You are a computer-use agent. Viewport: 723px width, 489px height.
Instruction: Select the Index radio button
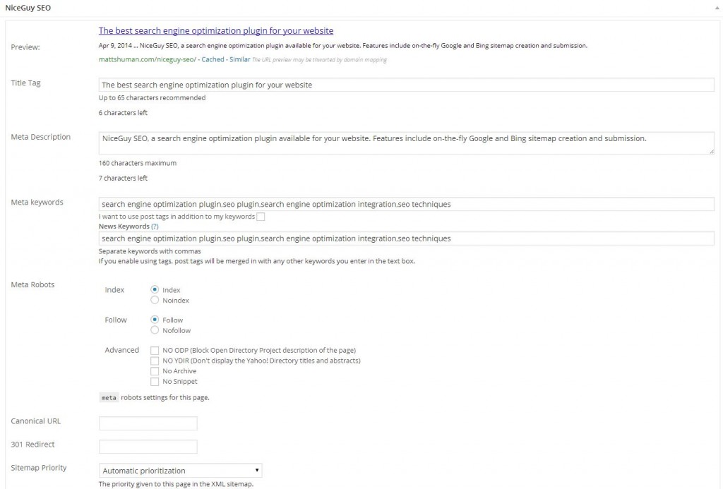(155, 289)
